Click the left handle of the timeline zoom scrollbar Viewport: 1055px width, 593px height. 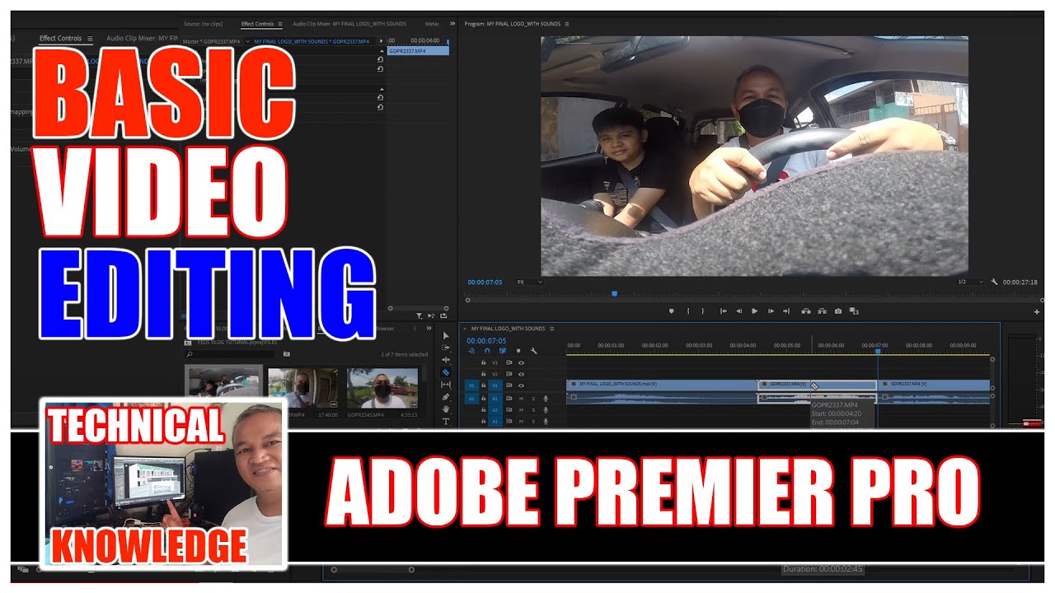pyautogui.click(x=334, y=569)
